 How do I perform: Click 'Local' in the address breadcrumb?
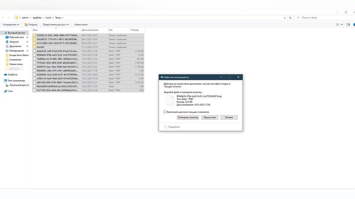tap(48, 18)
